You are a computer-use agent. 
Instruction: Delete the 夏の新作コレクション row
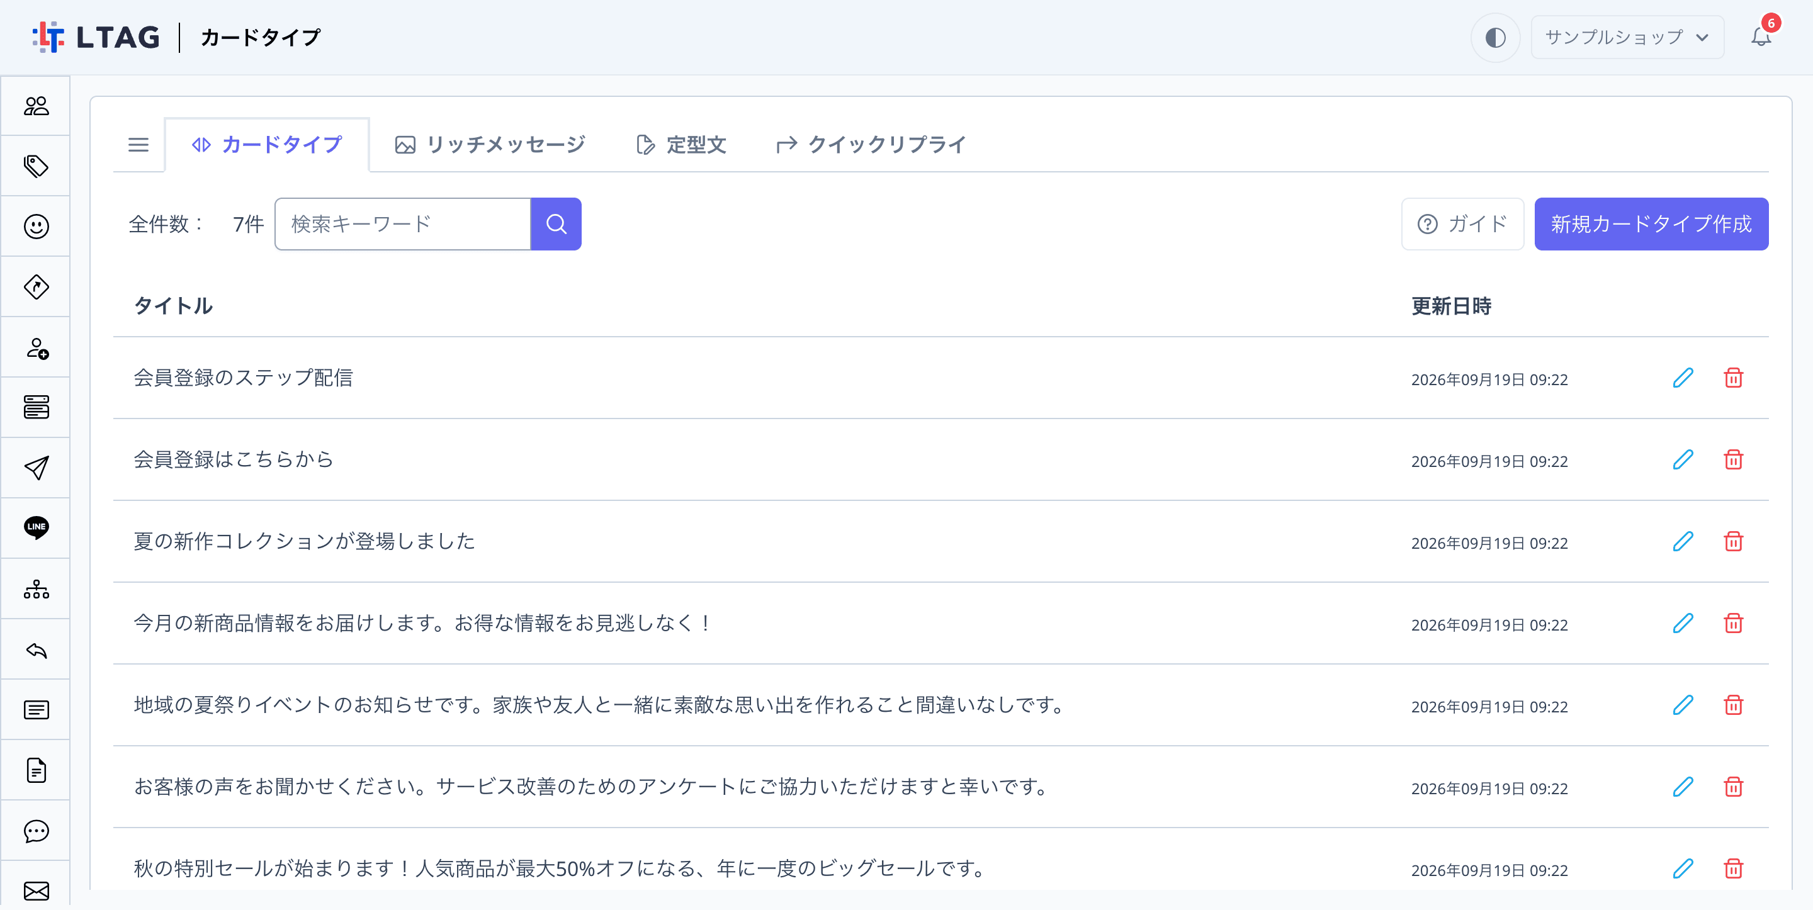click(x=1734, y=541)
